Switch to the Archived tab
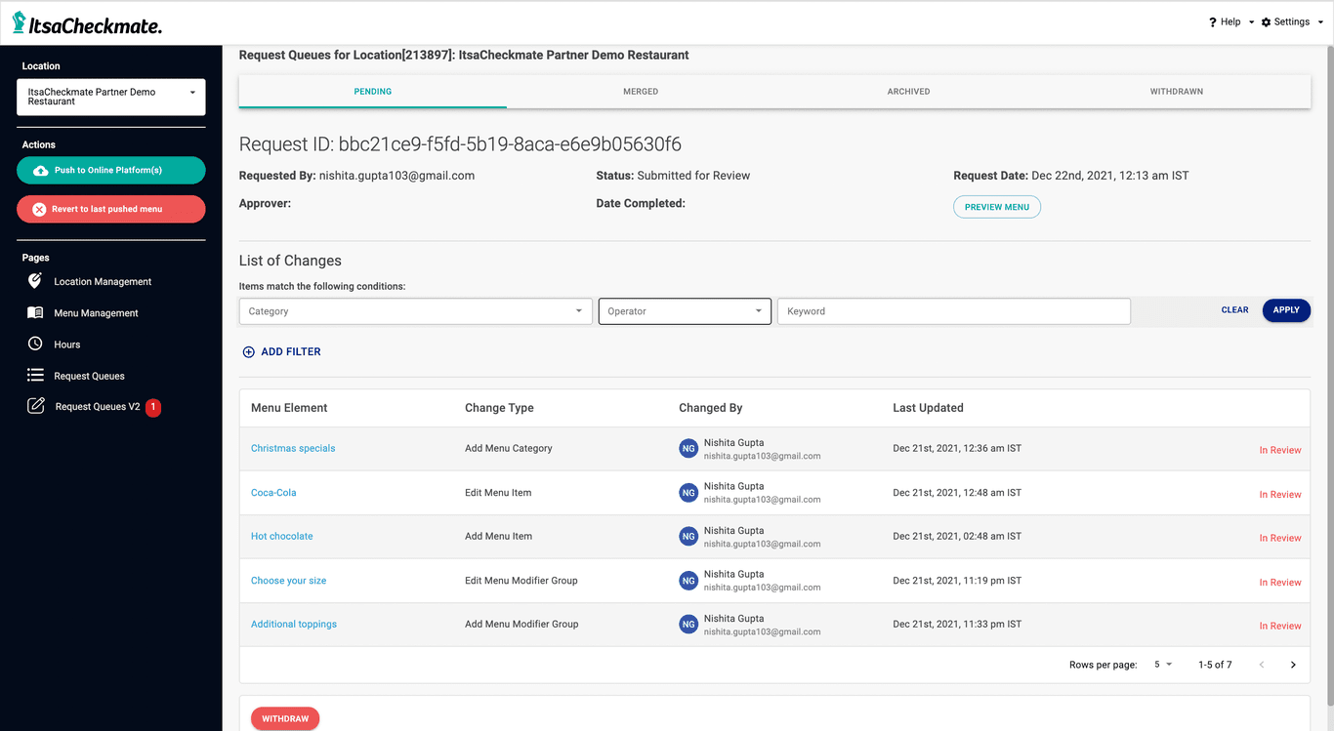This screenshot has width=1334, height=731. (908, 92)
